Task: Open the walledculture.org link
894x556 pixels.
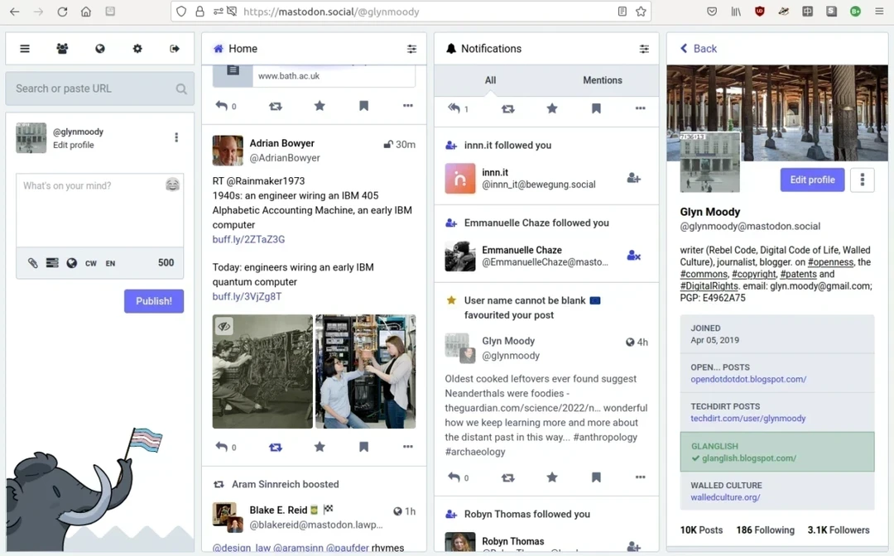Action: (725, 497)
